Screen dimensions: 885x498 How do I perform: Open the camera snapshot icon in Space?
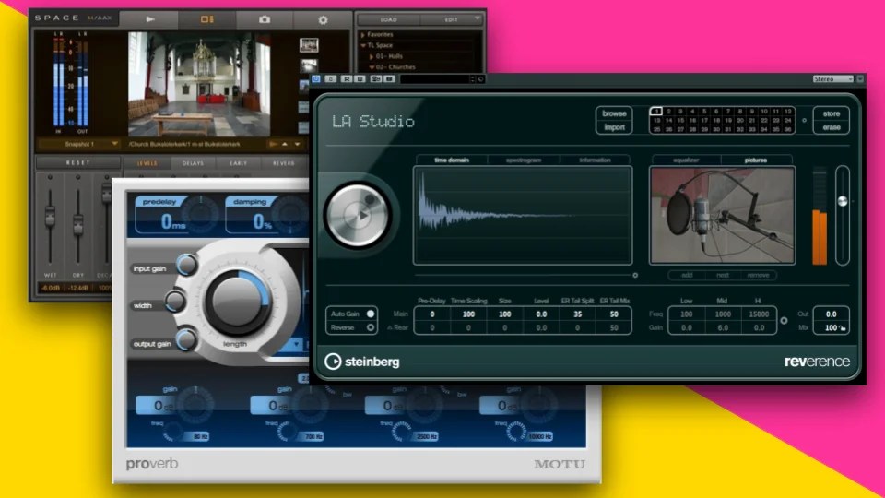point(265,19)
